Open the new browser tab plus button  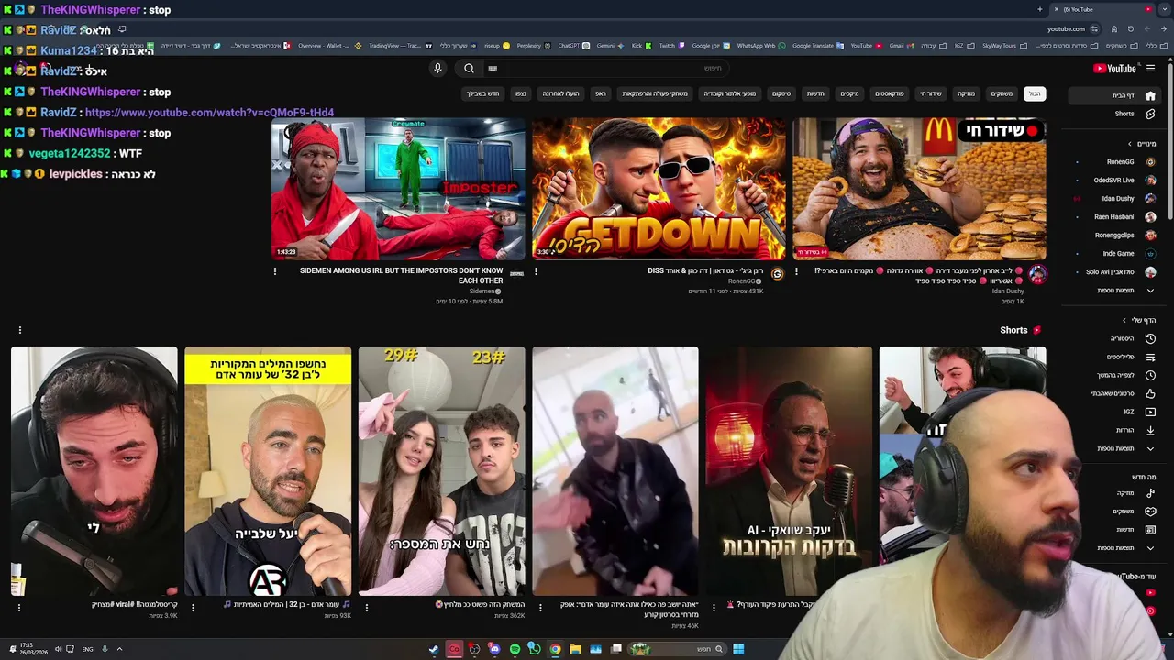point(1040,9)
